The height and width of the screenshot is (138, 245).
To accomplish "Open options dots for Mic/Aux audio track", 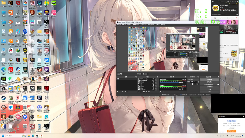I will click(x=185, y=83).
